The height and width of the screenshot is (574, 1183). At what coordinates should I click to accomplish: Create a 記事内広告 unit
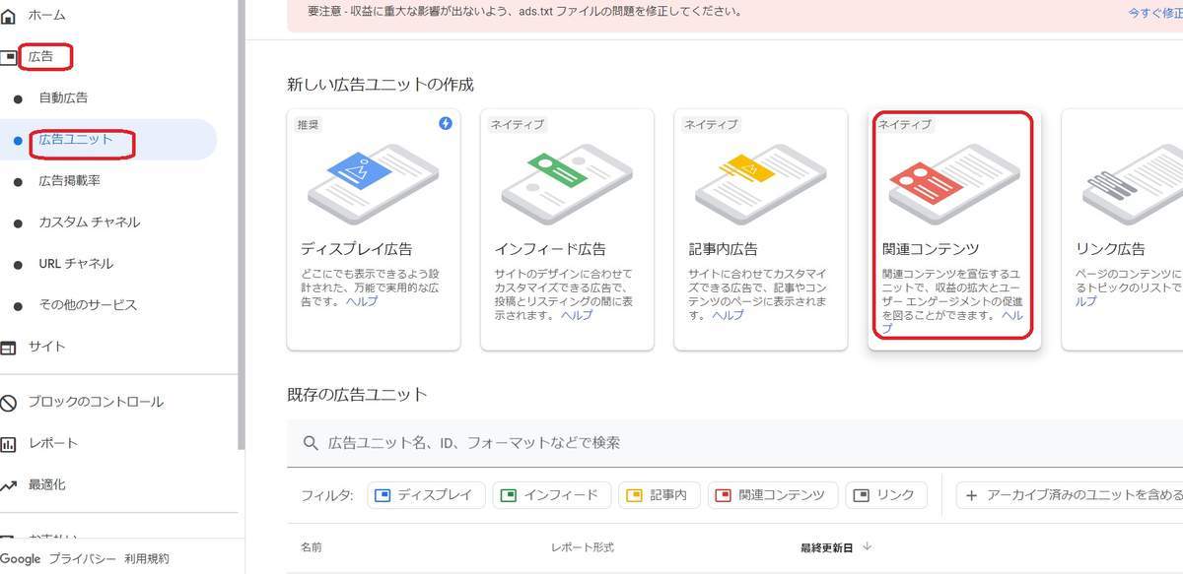click(x=760, y=229)
